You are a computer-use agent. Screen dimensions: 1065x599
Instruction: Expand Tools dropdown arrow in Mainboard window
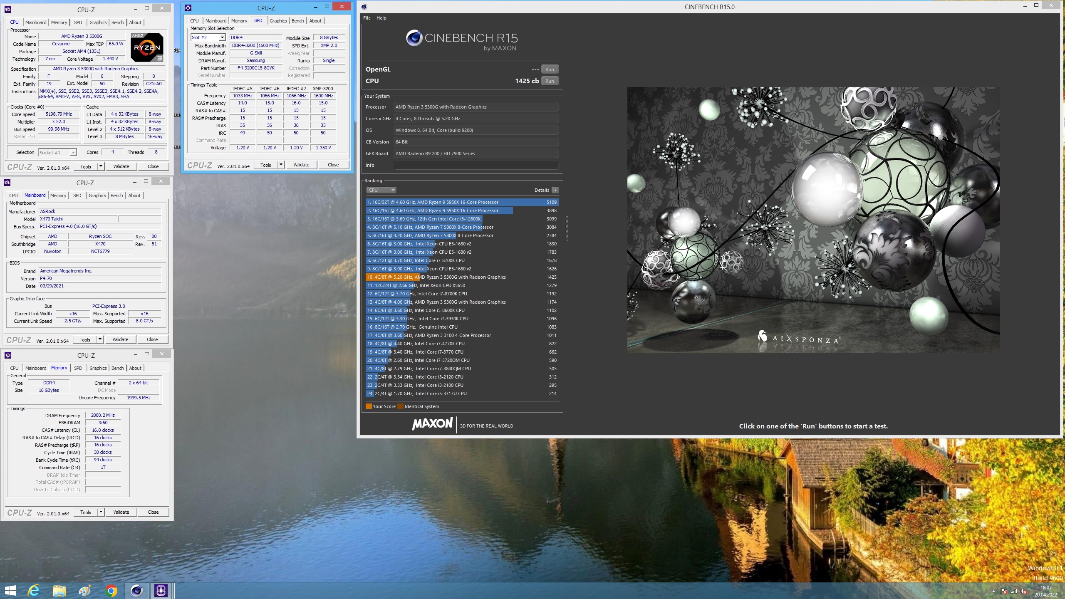[x=100, y=339]
